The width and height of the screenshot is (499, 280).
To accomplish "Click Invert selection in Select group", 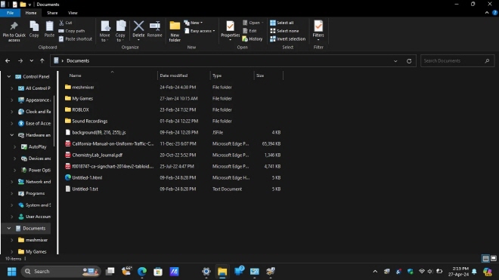I will 288,39.
